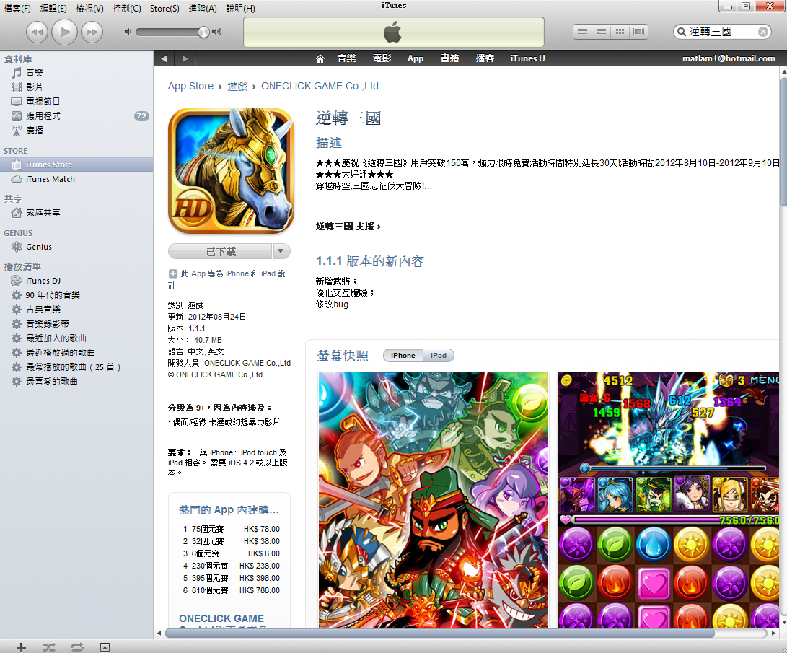Screen dimensions: 787x653
Task: Show artwork viewer button at bottom
Action: tap(105, 647)
